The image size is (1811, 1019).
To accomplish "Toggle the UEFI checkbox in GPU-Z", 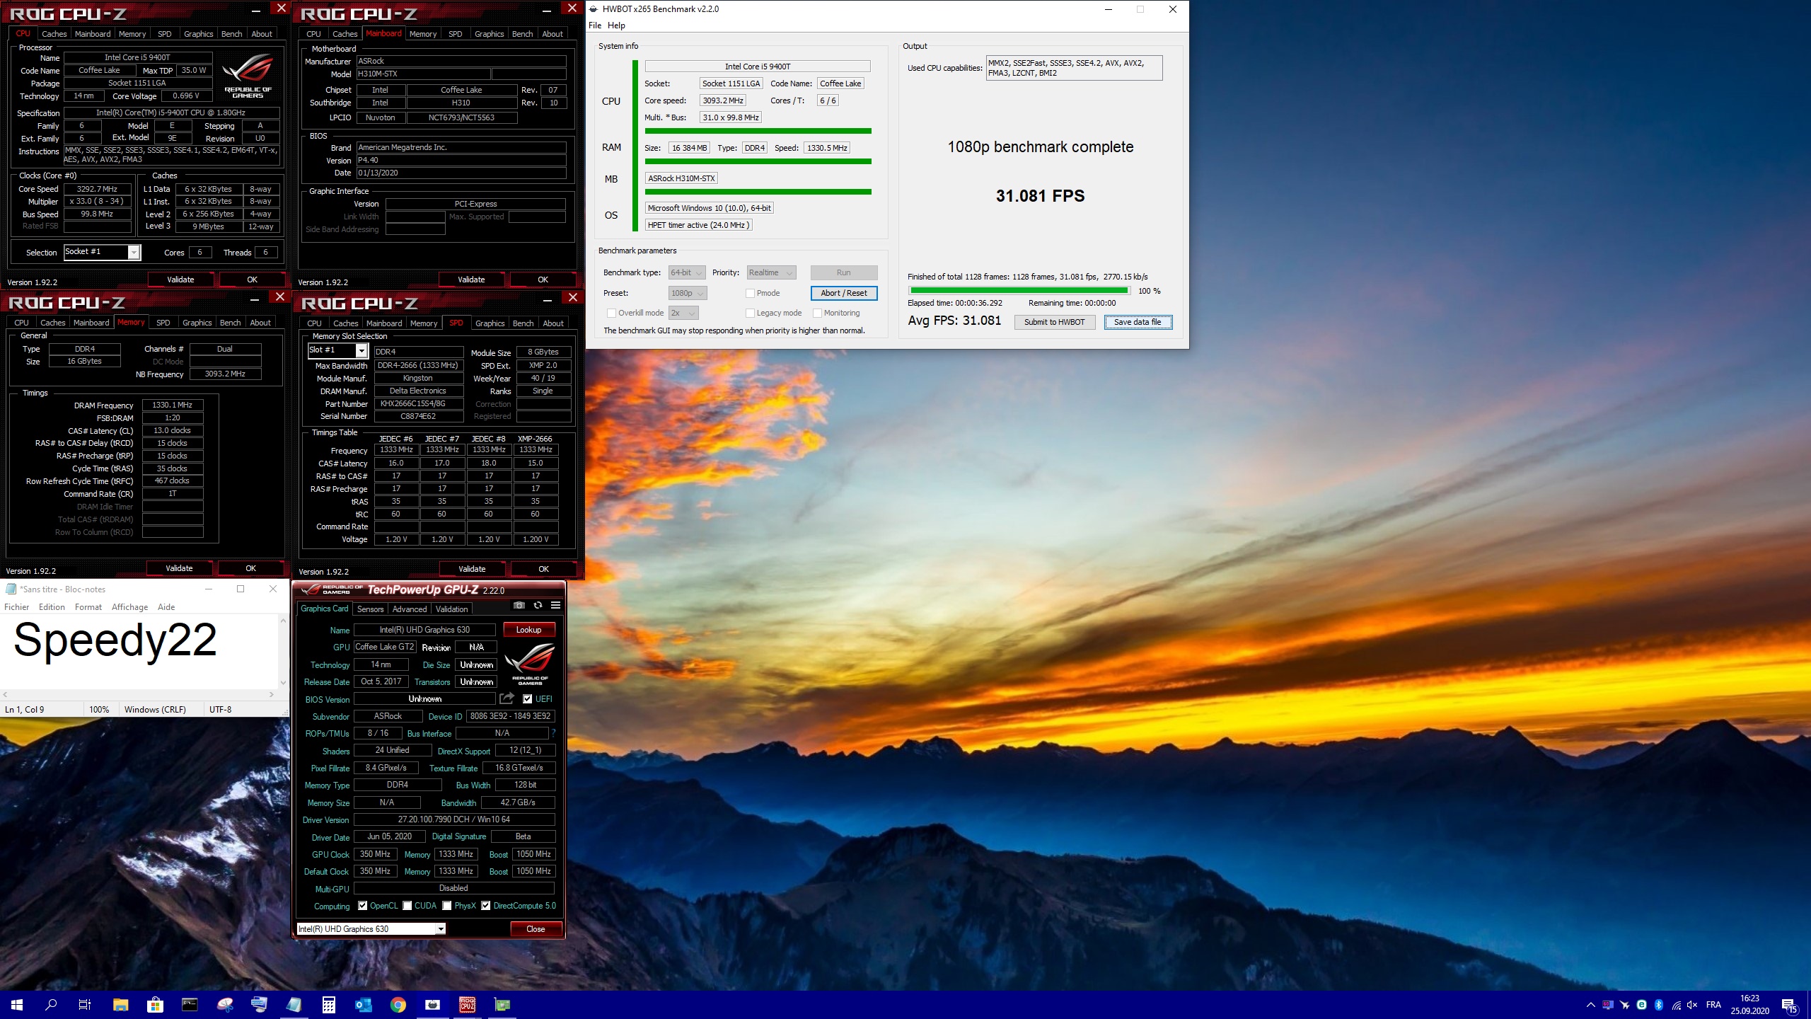I will (x=527, y=699).
